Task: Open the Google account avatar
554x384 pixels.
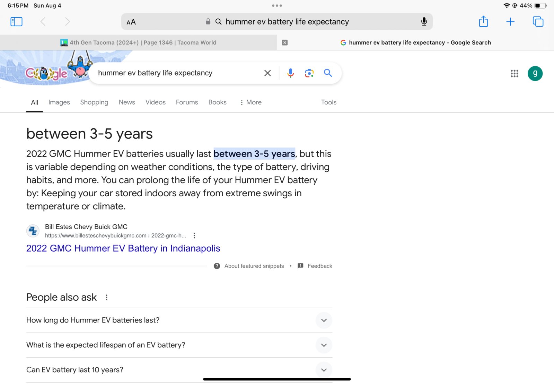Action: pos(535,73)
